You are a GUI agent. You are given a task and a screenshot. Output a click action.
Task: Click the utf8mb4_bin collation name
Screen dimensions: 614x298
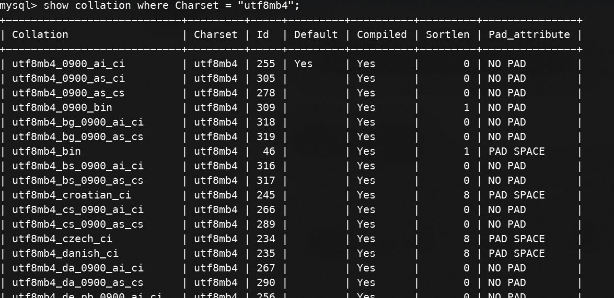pos(47,151)
